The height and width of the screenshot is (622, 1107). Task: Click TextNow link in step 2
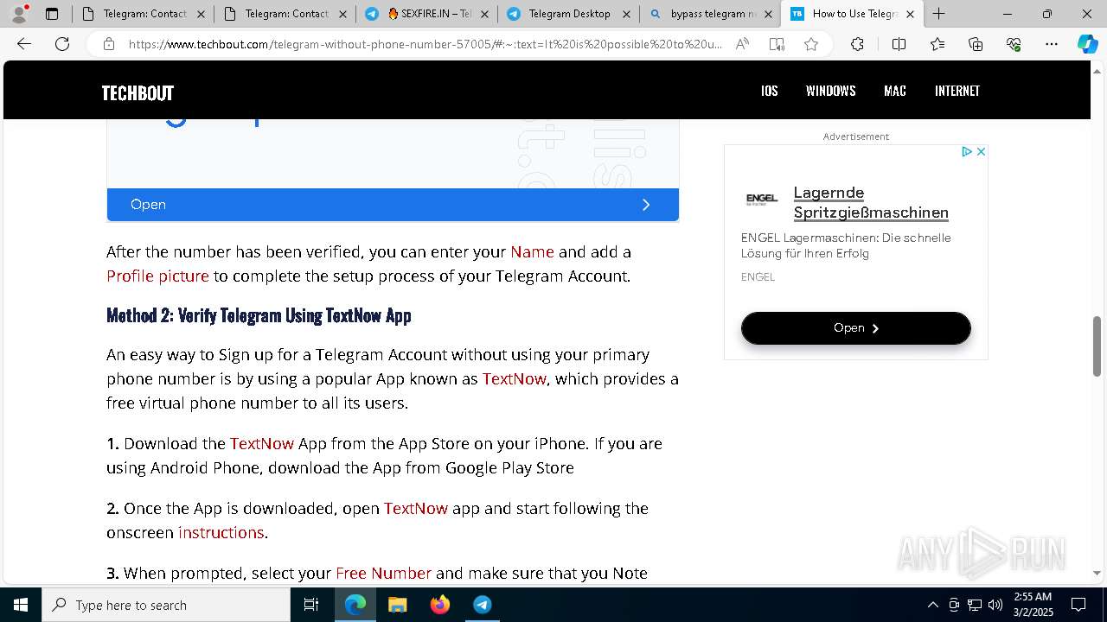click(416, 509)
